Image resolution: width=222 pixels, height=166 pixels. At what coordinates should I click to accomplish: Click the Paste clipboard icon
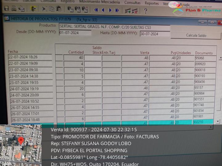click(59, 9)
